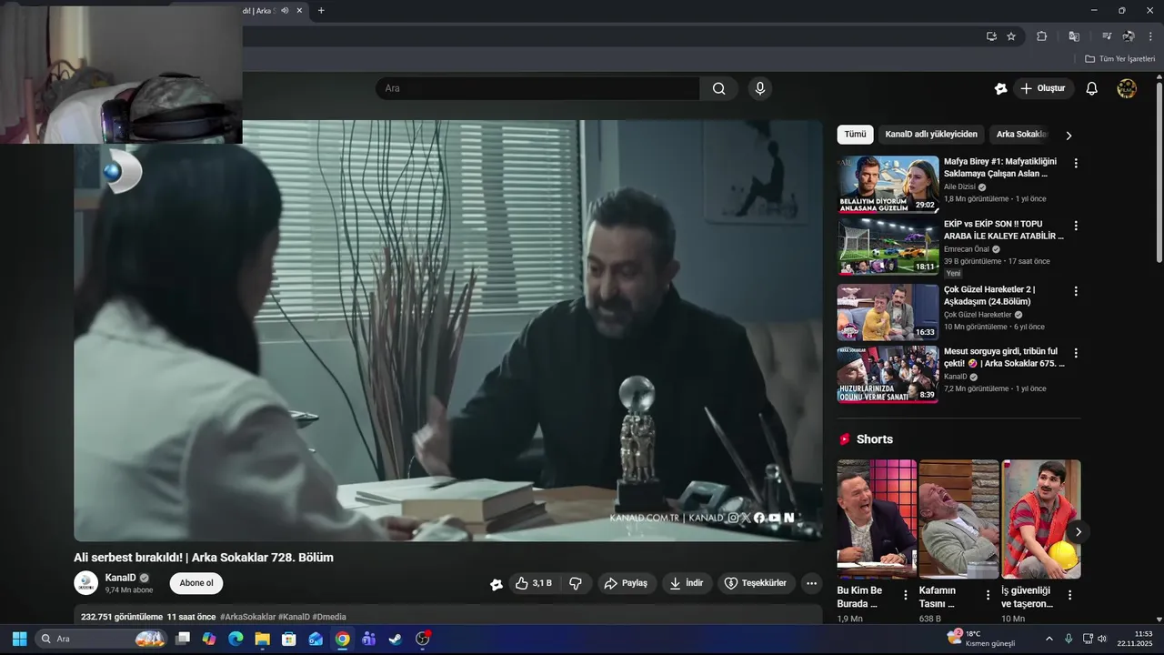Open more actions ellipsis under the video
The width and height of the screenshot is (1164, 655).
click(811, 583)
